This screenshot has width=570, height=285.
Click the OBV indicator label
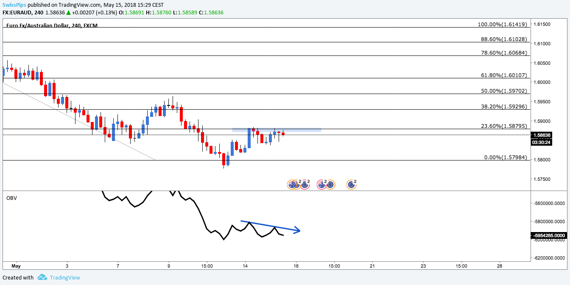(x=11, y=198)
